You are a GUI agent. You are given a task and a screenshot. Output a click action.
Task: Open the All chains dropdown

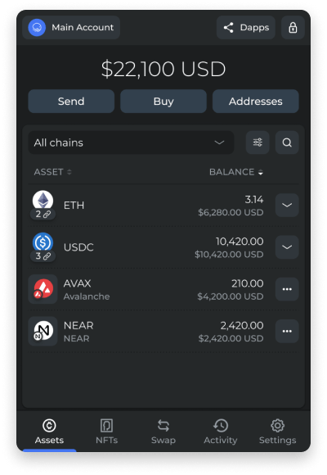(x=131, y=142)
